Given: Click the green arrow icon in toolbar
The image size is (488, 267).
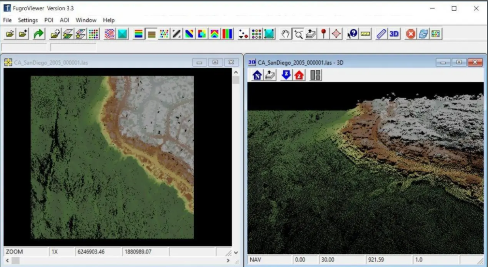Looking at the screenshot, I should [39, 34].
